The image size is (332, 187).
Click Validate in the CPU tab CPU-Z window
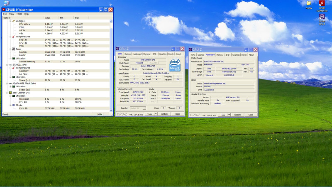tap(164, 114)
